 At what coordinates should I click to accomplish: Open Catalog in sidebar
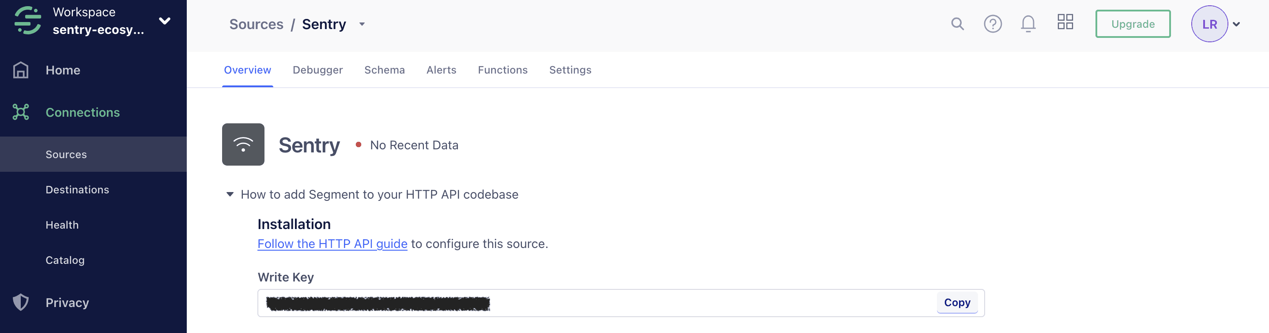tap(65, 260)
